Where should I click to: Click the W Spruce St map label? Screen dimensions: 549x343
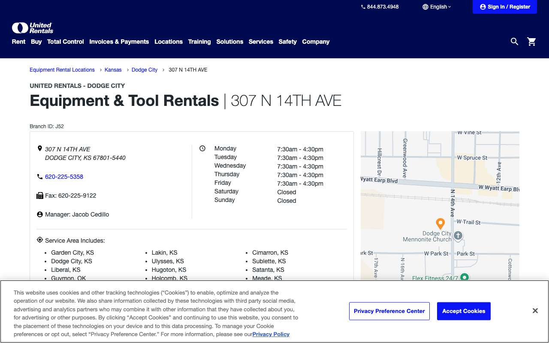pyautogui.click(x=472, y=158)
